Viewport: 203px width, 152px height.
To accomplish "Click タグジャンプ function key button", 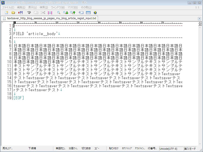I will tap(127, 148).
